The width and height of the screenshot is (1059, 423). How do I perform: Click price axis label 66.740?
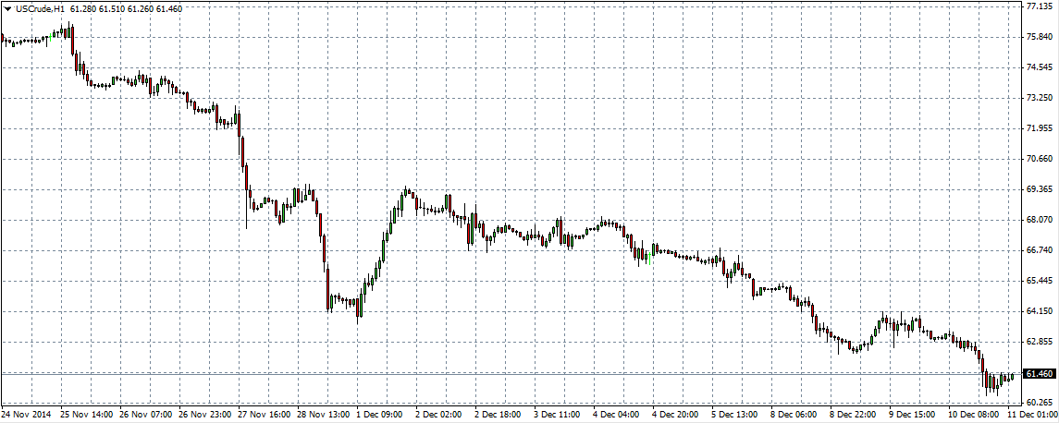point(1039,250)
